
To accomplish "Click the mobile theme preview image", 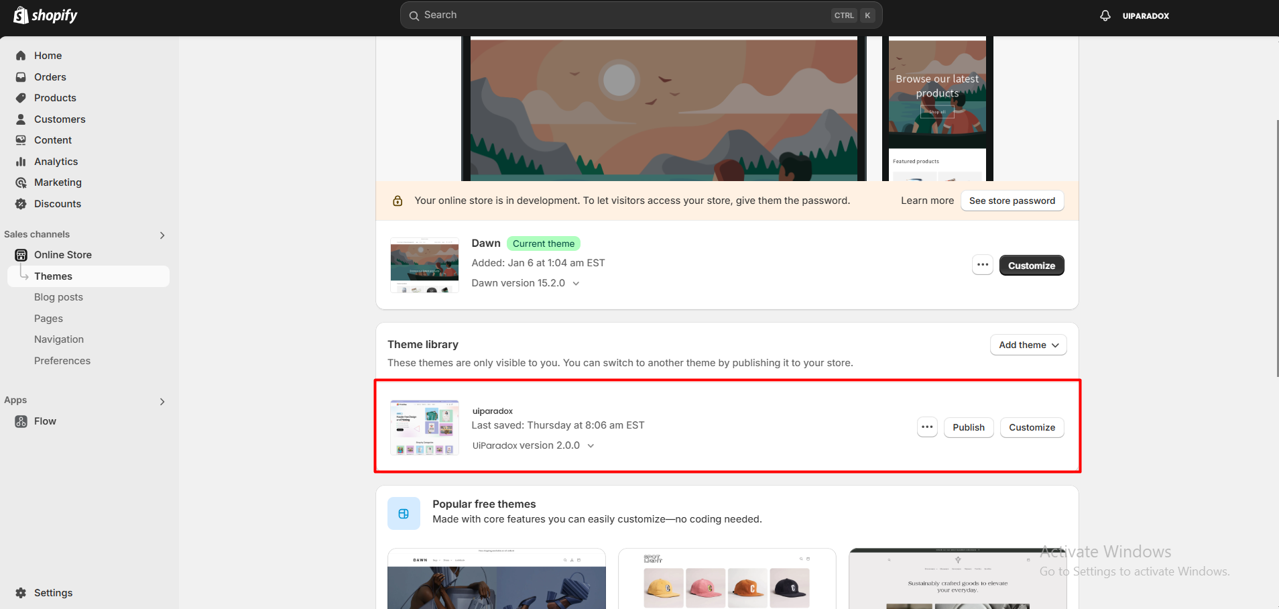I will point(937,109).
